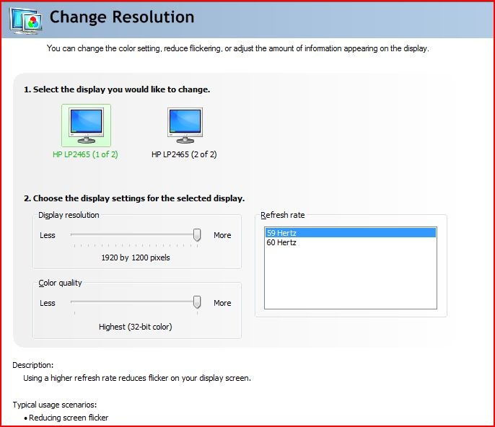Click the Change Resolution header icon
This screenshot has height=427, width=495.
pyautogui.click(x=26, y=21)
